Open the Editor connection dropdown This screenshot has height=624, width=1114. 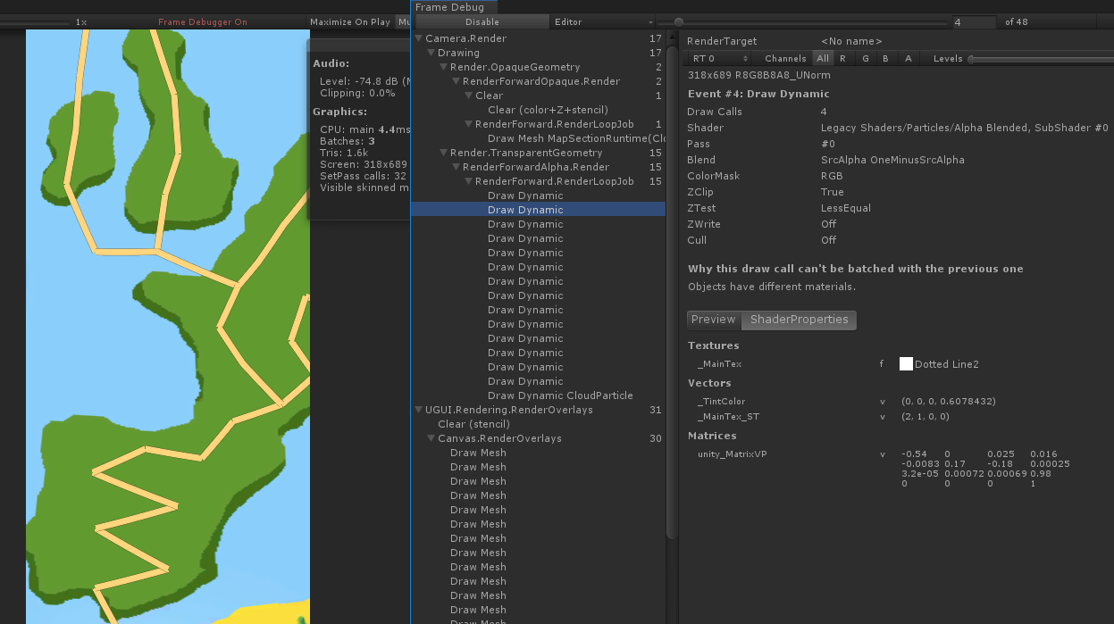603,22
